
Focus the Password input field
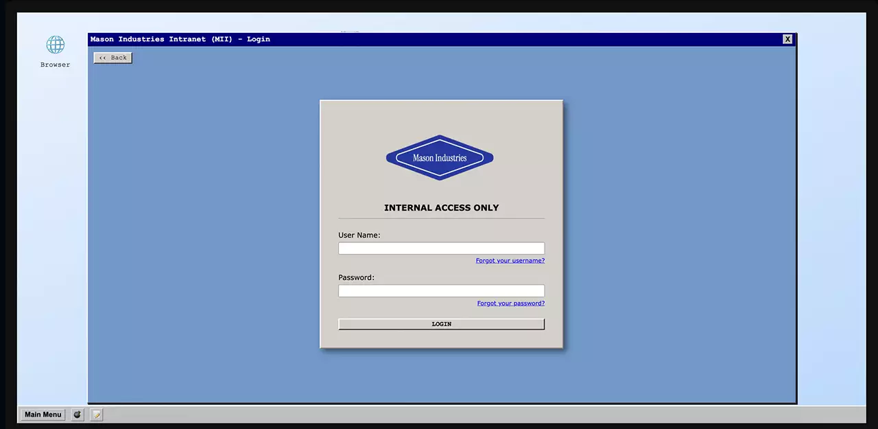click(x=441, y=291)
